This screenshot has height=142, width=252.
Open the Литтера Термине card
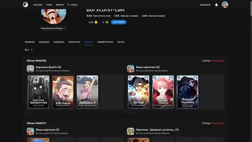coord(163,92)
